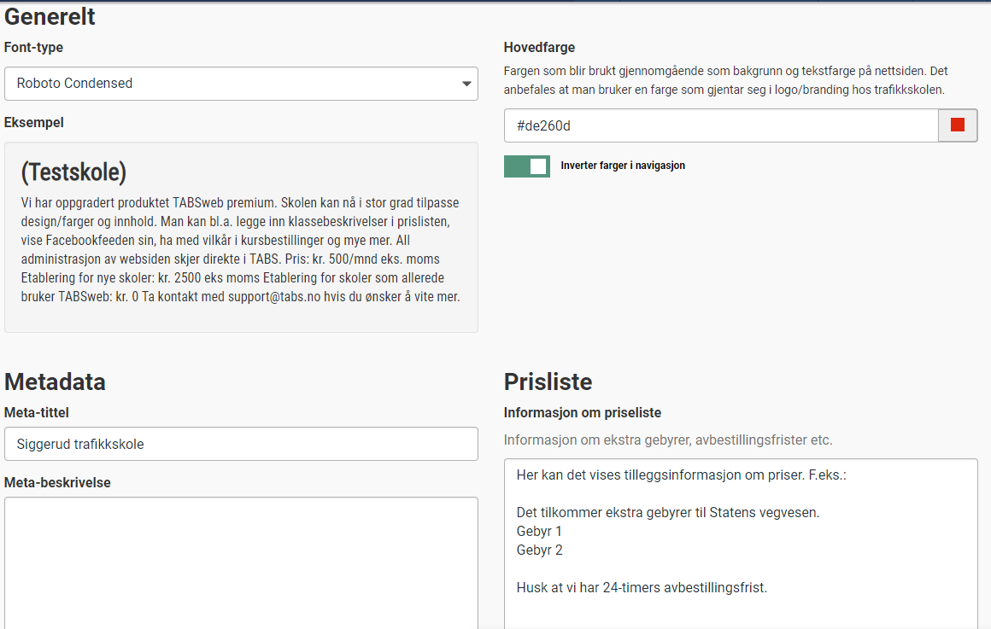
Task: Click the Metadata section heading
Action: (55, 381)
